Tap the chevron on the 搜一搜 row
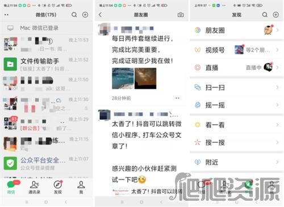284x207 pixels. [277, 142]
